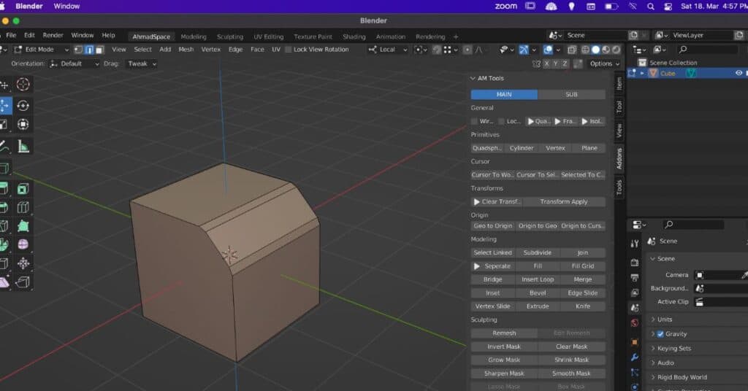Click the Bevel button

(x=538, y=293)
